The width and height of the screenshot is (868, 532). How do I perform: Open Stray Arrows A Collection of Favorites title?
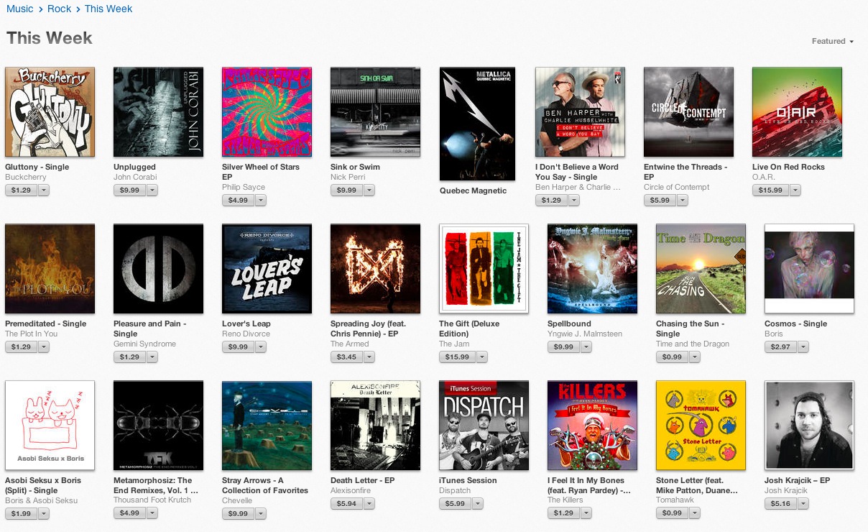coord(265,485)
